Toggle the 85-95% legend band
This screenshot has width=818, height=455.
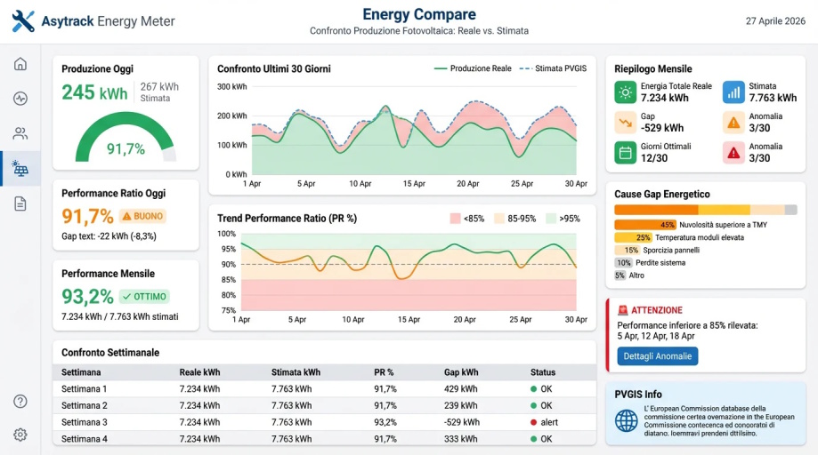click(514, 219)
